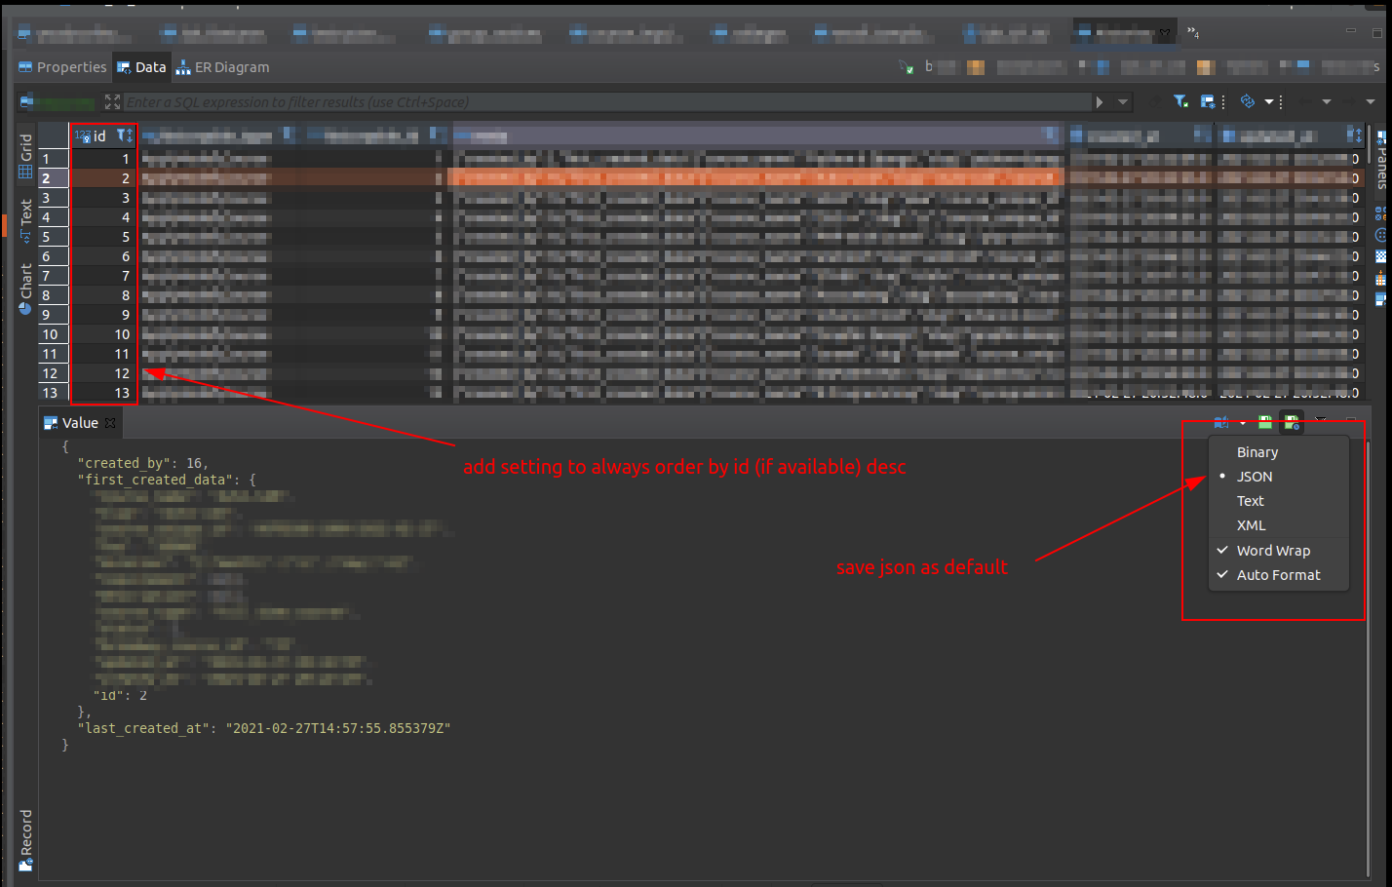Open the ER Diagram tab
The image size is (1392, 887).
pyautogui.click(x=222, y=67)
